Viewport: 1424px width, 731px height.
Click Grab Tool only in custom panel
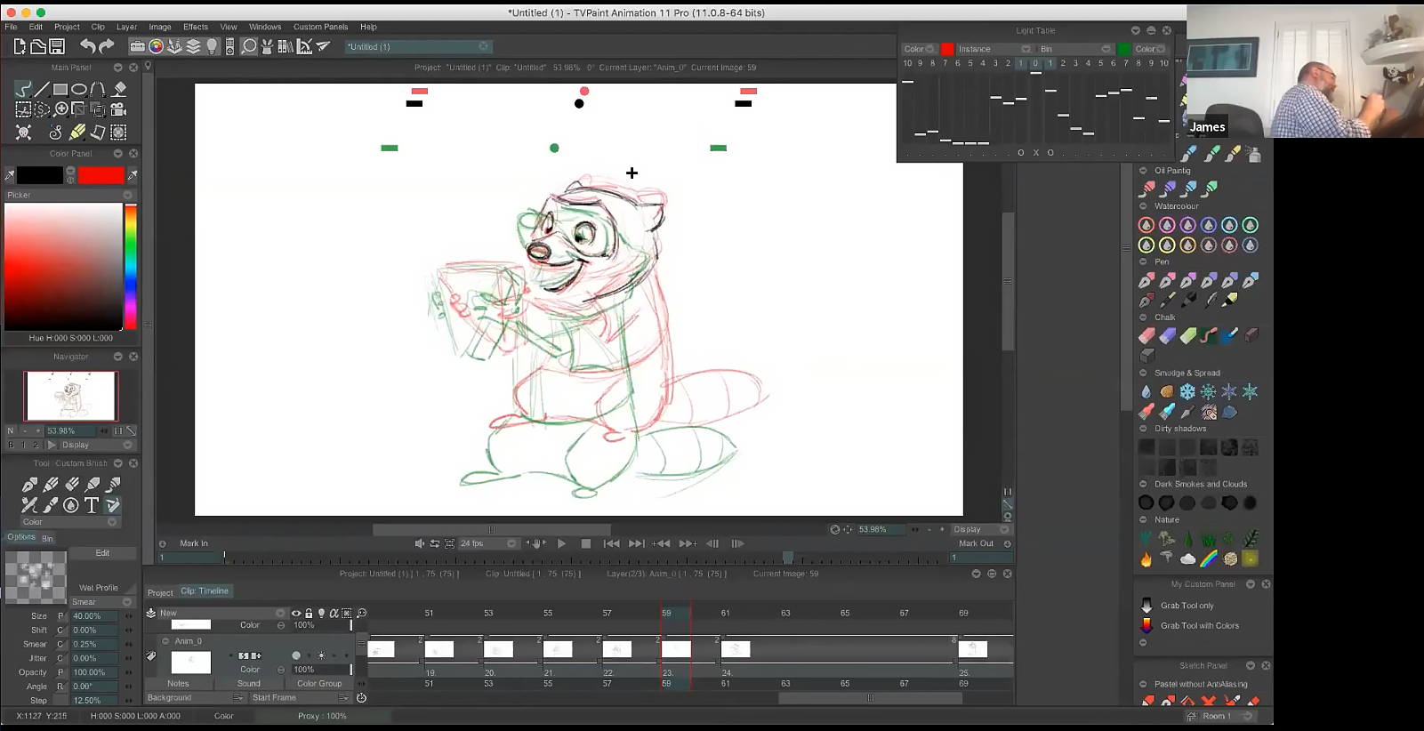pyautogui.click(x=1187, y=606)
